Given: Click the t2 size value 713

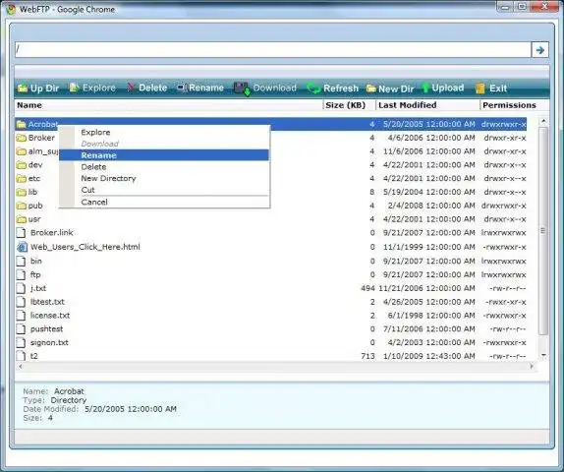Looking at the screenshot, I should (367, 356).
